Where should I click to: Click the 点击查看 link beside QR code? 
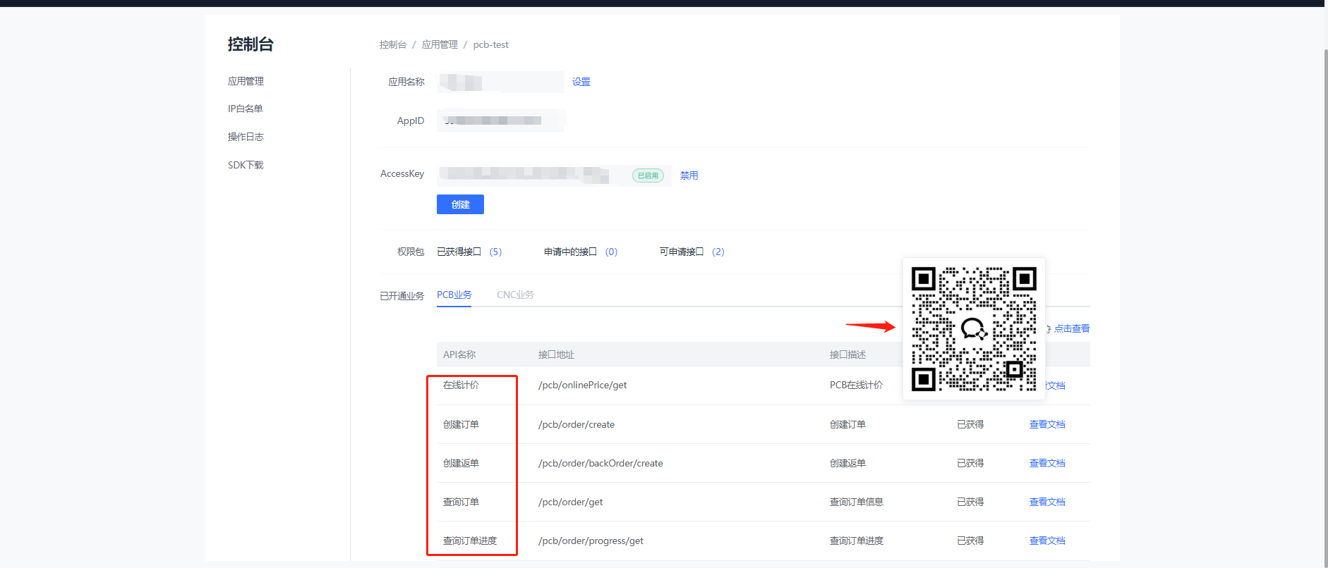click(1071, 328)
